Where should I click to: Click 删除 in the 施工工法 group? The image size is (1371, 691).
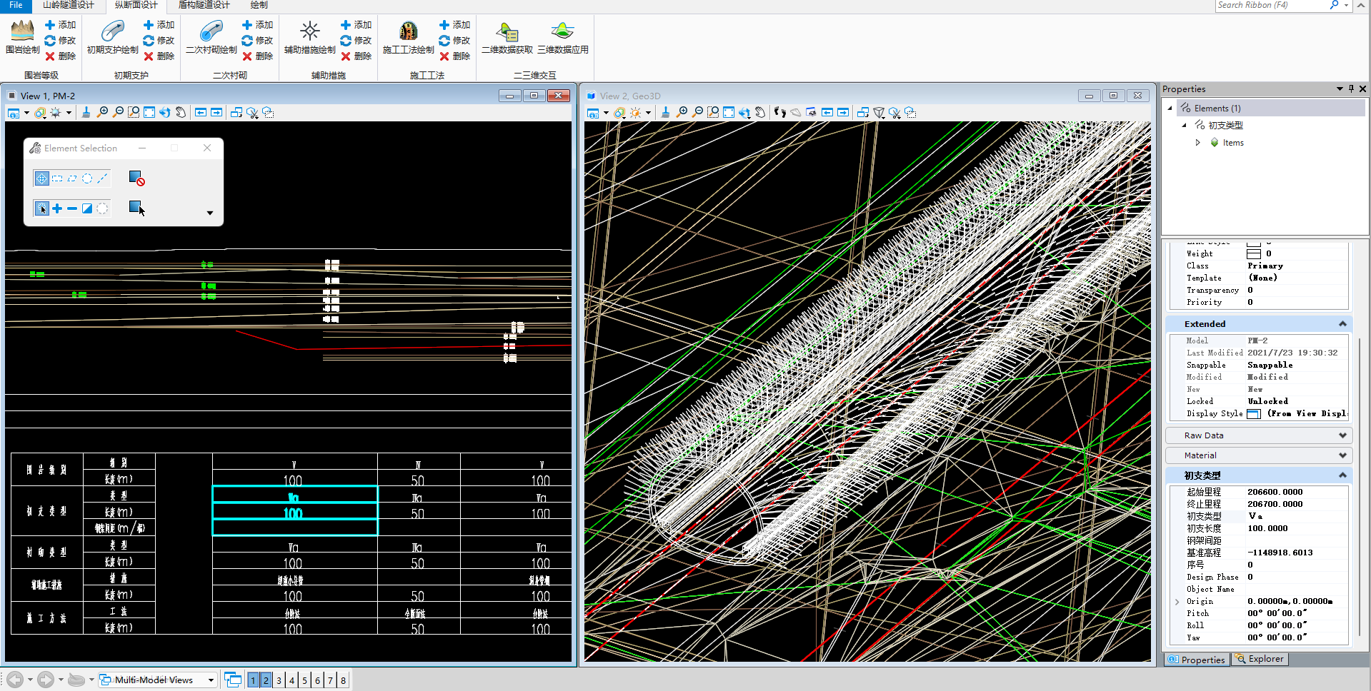[454, 56]
